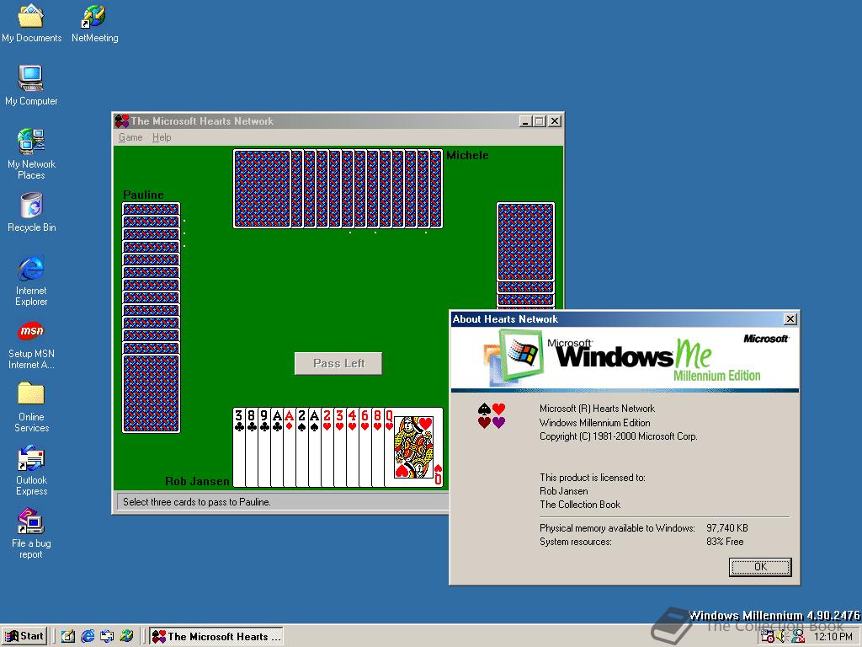Select the 9 of clubs card

(x=263, y=446)
